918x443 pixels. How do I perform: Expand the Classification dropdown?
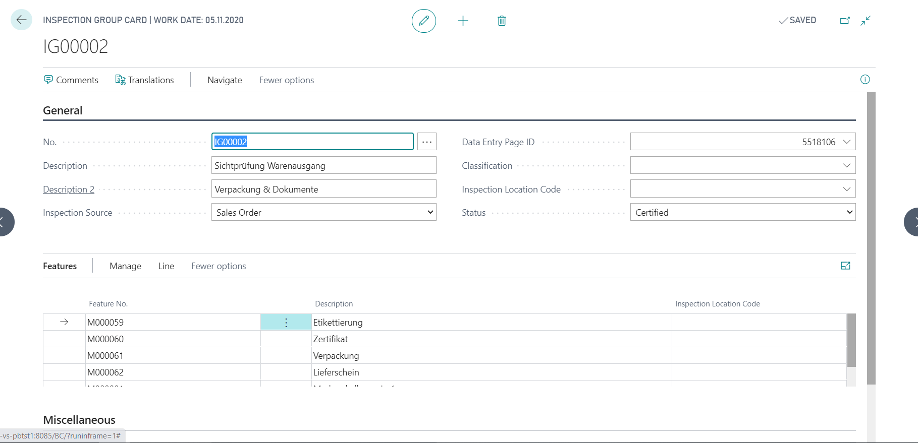(x=847, y=165)
